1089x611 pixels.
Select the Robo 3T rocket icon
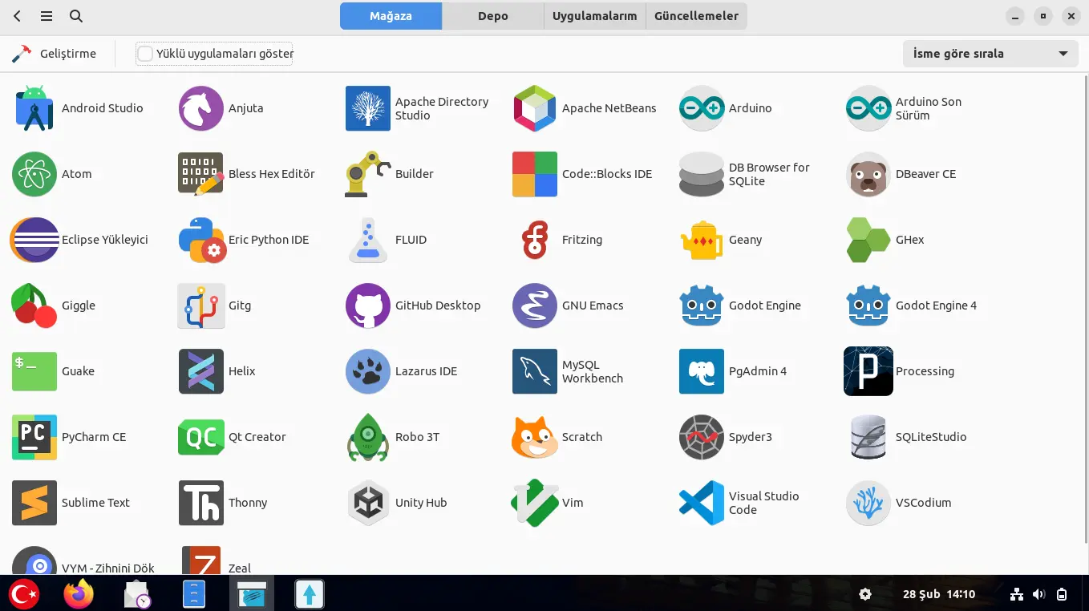pyautogui.click(x=368, y=437)
